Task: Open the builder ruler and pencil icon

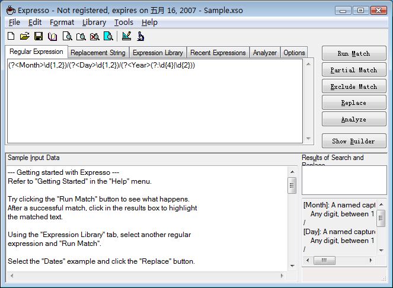Action: 126,36
